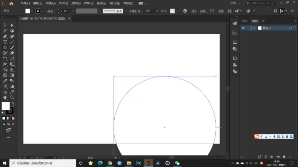Select the Eyedropper tool

5,81
